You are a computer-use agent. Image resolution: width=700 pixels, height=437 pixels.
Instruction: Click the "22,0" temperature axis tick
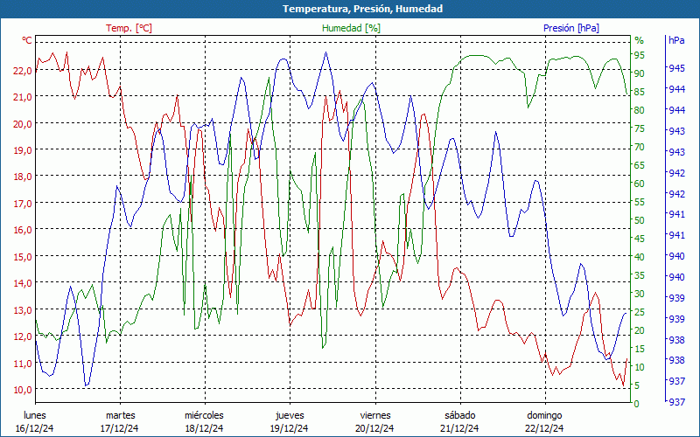coord(24,71)
